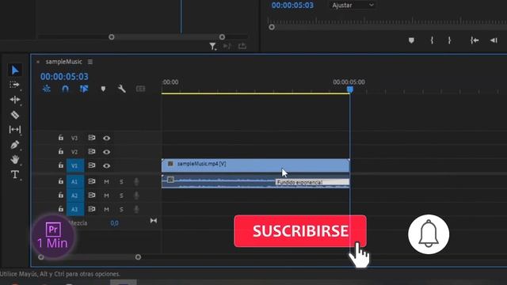
Task: Toggle sync lock on track A3
Action: [92, 209]
